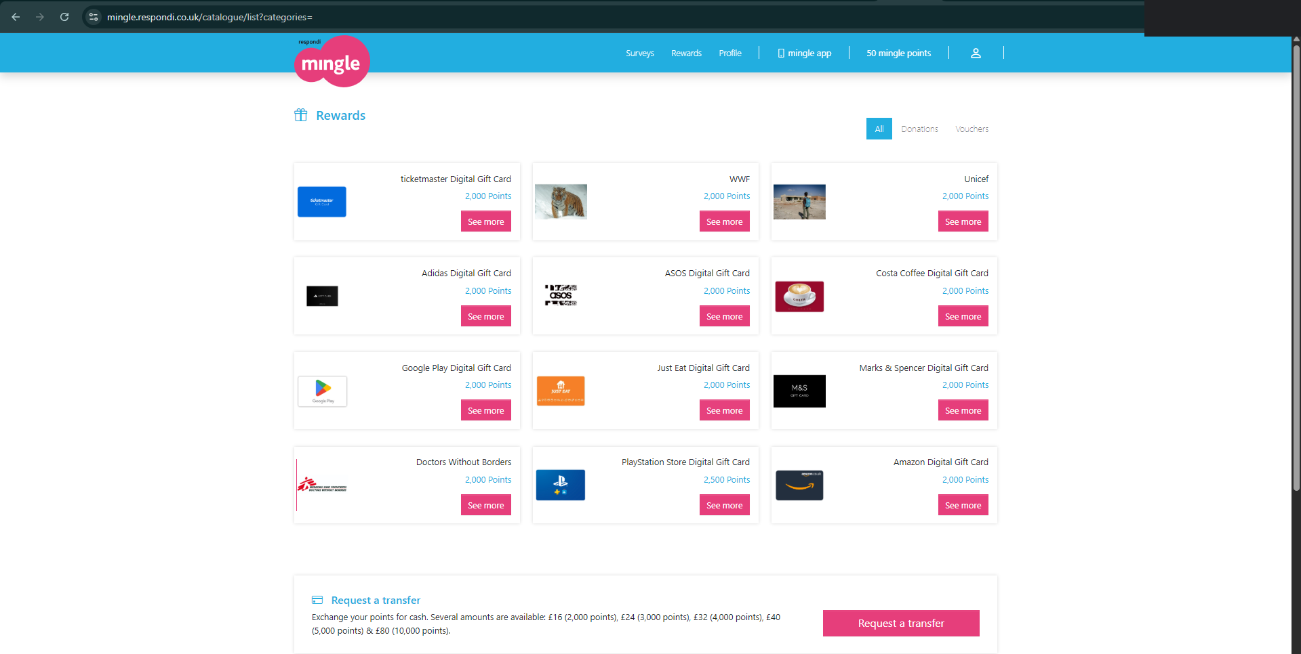Screen dimensions: 1301x654
Task: Click the Request a transfer heading
Action: coord(376,600)
